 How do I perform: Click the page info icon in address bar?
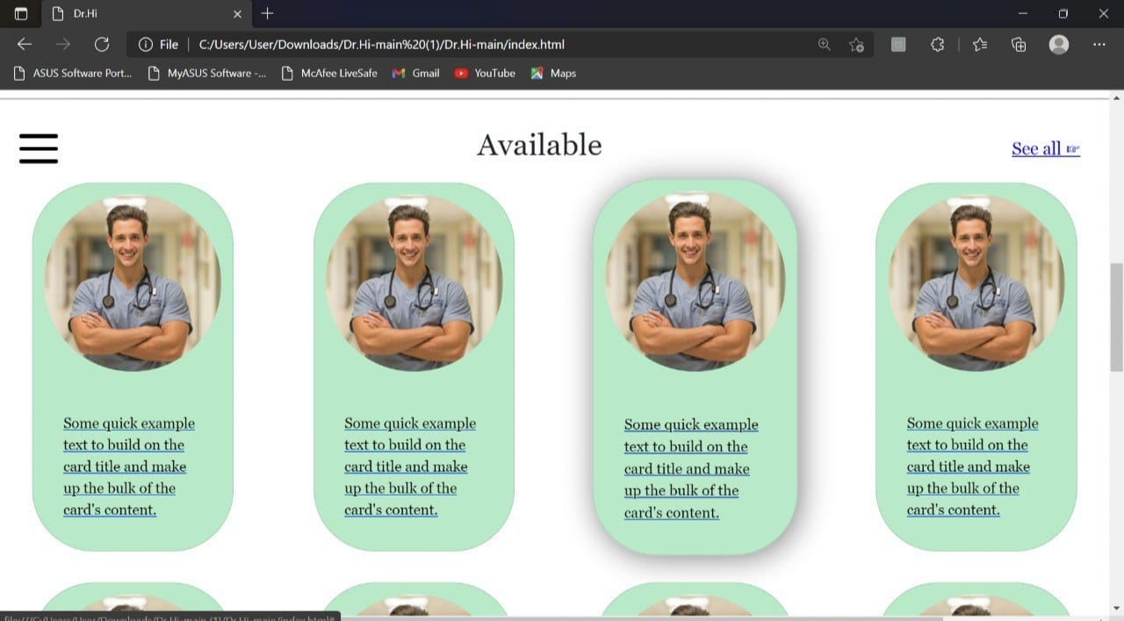145,44
